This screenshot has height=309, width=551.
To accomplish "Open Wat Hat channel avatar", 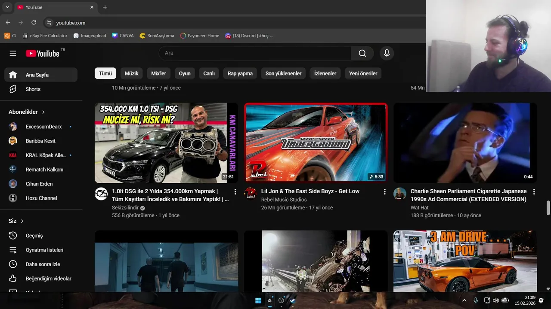I will [400, 194].
